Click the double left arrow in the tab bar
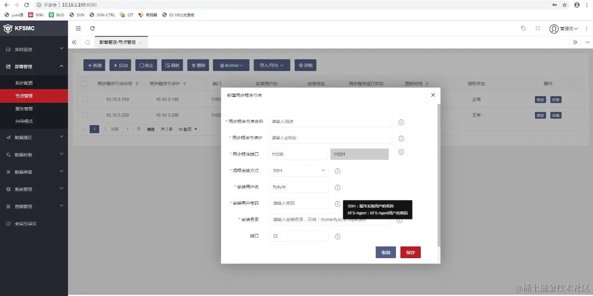 74,42
